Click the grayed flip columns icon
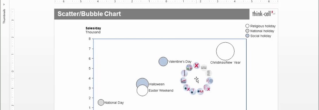Image resolution: width=319 pixels, height=110 pixels. click(204, 67)
